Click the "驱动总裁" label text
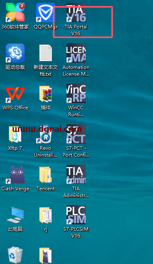153x264 pixels. tap(15, 67)
